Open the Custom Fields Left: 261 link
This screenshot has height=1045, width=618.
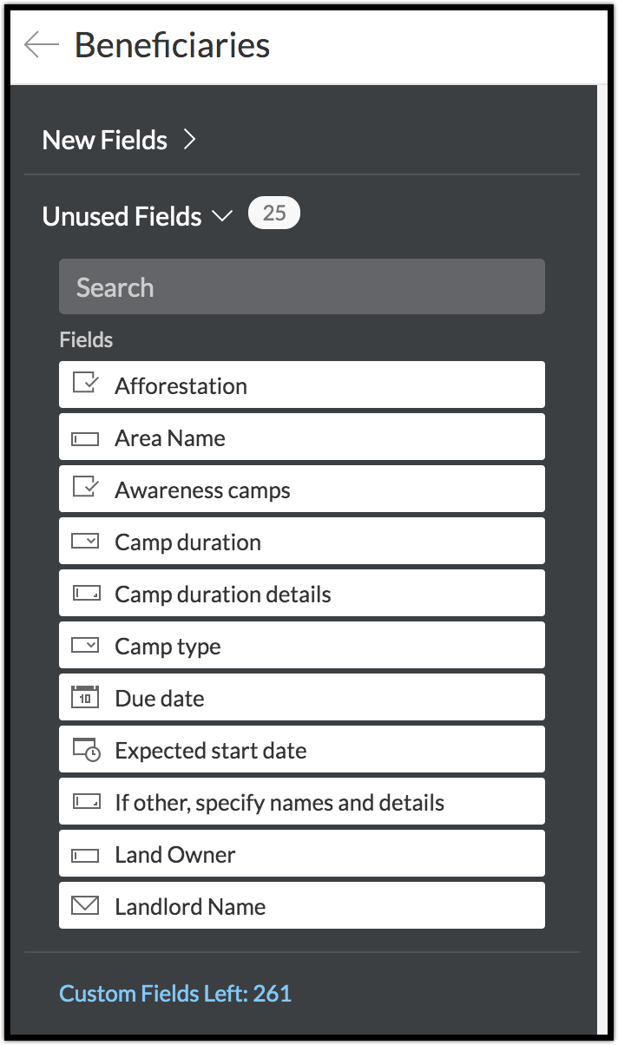click(x=175, y=994)
